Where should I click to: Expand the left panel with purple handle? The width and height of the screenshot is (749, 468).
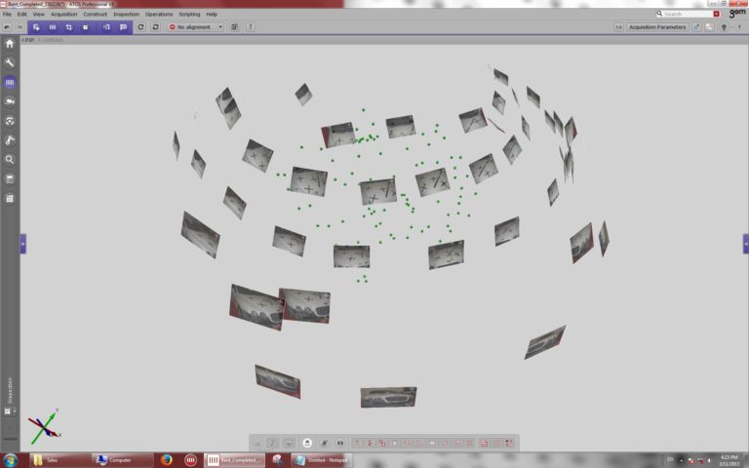[22, 244]
